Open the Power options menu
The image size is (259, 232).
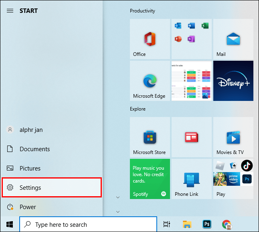click(x=52, y=207)
